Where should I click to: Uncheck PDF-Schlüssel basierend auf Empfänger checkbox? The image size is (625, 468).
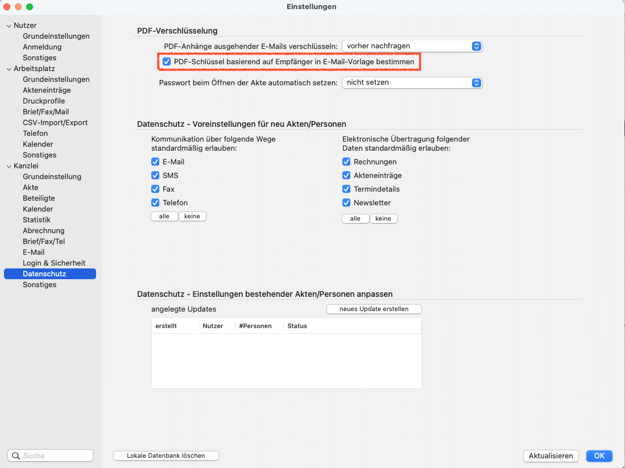pos(167,61)
